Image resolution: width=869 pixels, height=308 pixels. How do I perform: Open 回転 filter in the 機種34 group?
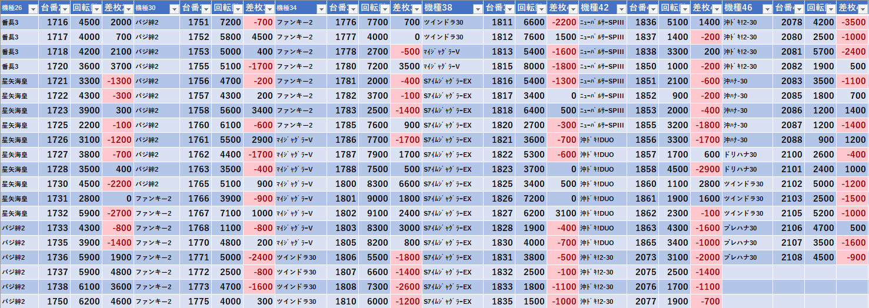tap(384, 9)
